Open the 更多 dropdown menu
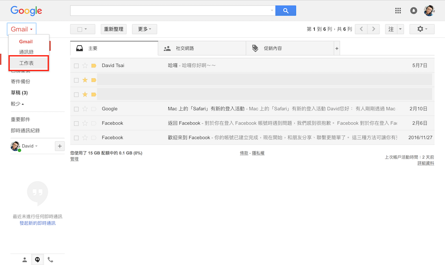 tap(144, 29)
